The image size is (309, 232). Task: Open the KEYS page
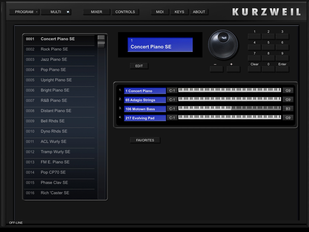(179, 12)
